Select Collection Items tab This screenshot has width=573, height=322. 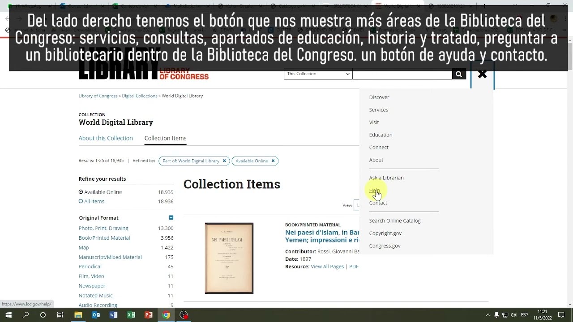click(x=165, y=138)
